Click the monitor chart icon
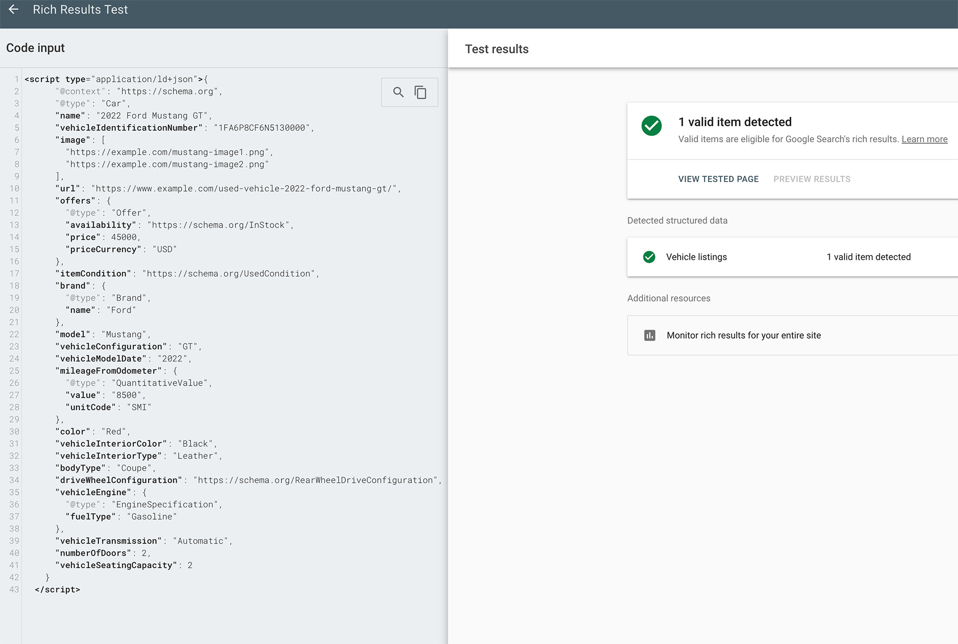The height and width of the screenshot is (644, 958). (x=650, y=335)
